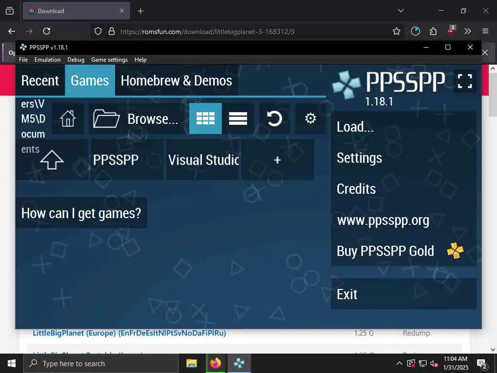Click How can I get games?
The width and height of the screenshot is (497, 373).
pyautogui.click(x=81, y=213)
